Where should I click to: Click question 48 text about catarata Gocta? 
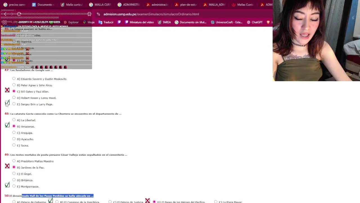click(x=66, y=114)
